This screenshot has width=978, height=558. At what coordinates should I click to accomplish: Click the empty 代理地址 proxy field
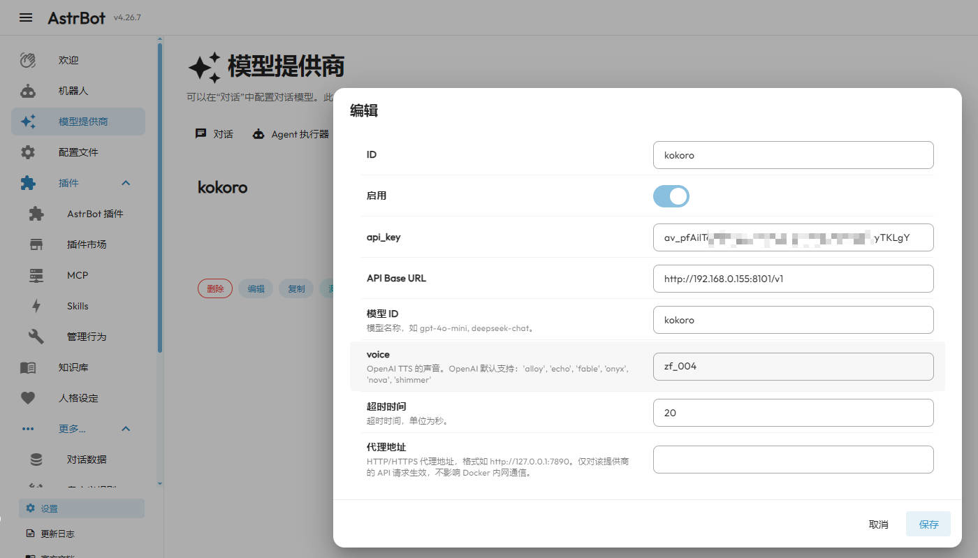click(x=793, y=460)
